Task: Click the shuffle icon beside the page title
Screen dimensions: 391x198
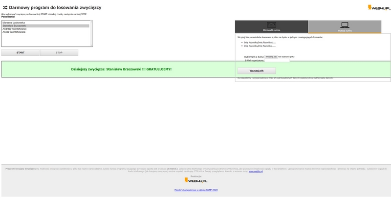Action: [x=4, y=8]
